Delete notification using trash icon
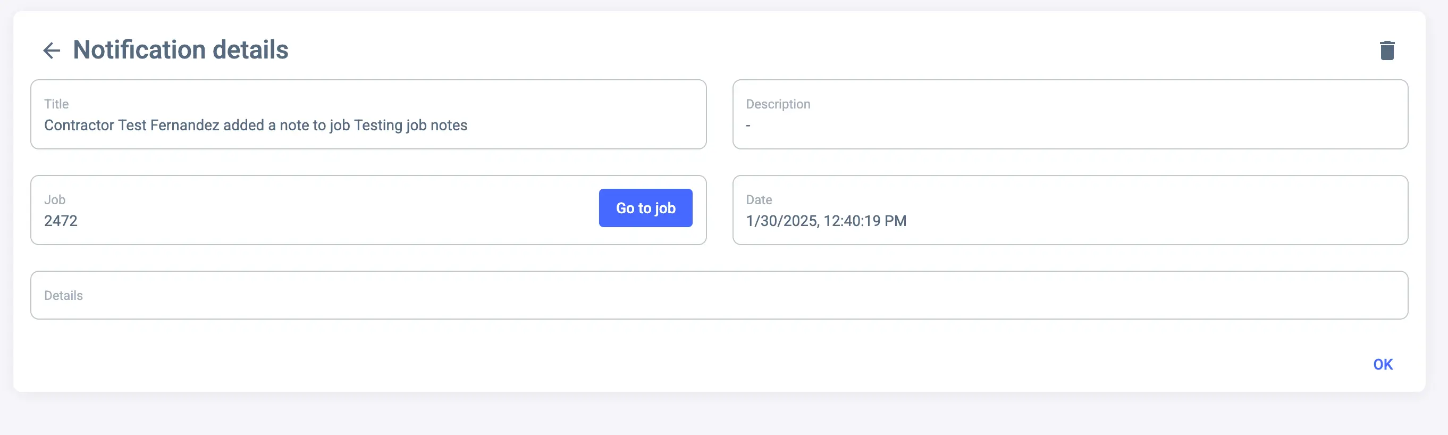1448x435 pixels. click(1387, 51)
